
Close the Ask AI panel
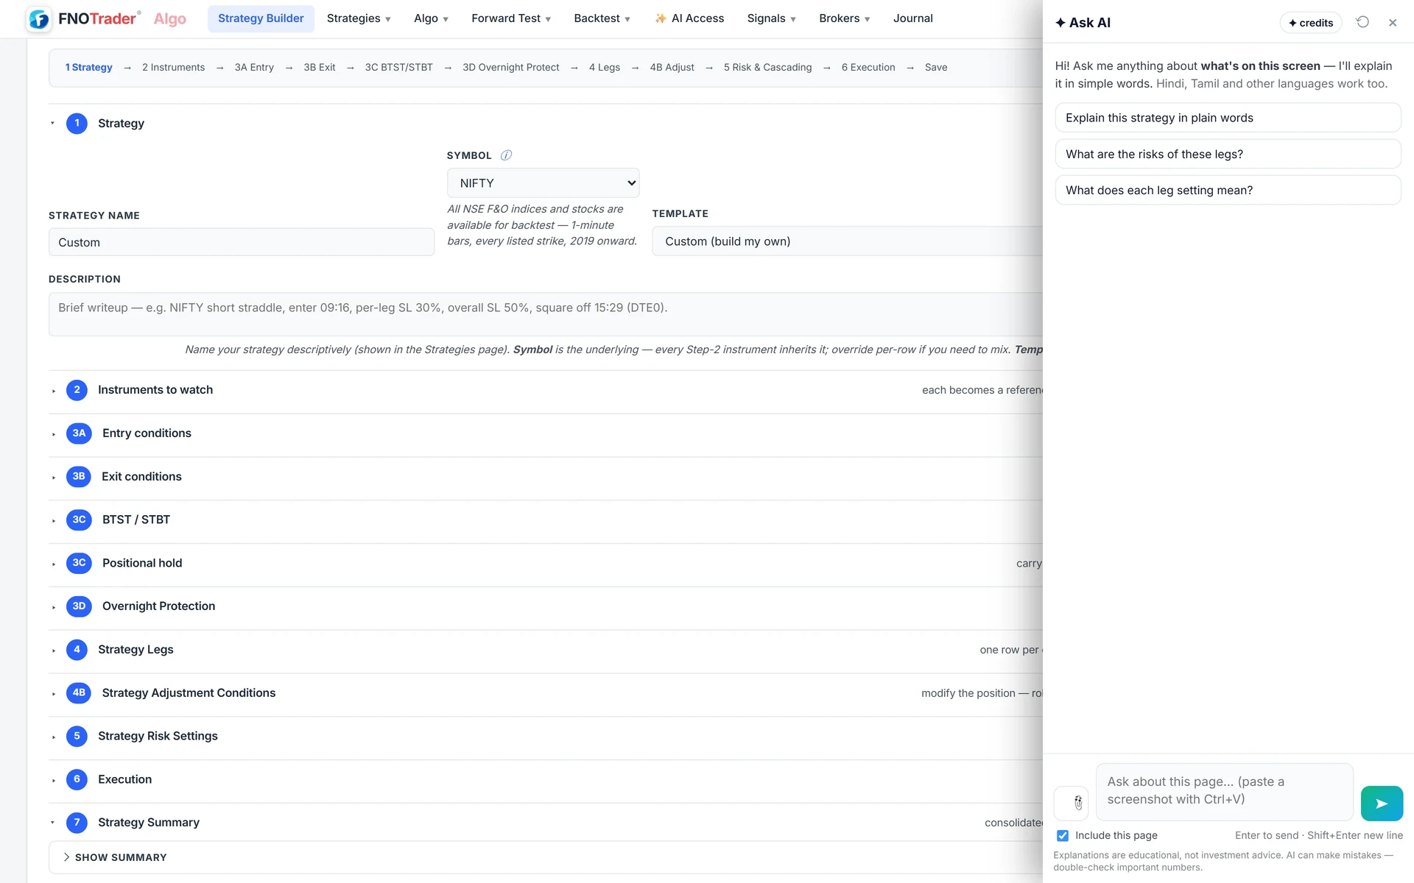[1393, 23]
